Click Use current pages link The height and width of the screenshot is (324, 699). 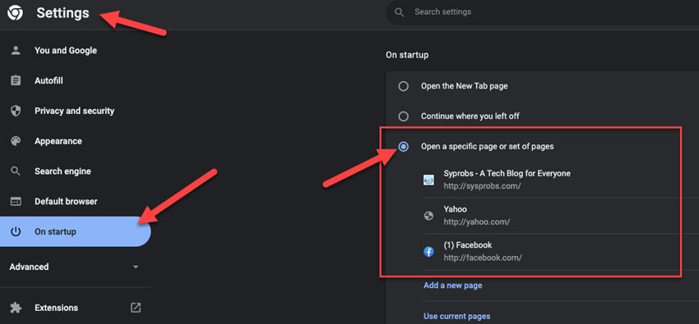pyautogui.click(x=456, y=317)
